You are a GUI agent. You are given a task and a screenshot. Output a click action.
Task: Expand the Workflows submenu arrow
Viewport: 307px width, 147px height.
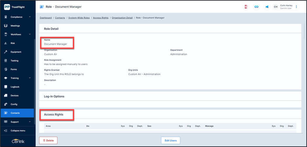point(30,34)
